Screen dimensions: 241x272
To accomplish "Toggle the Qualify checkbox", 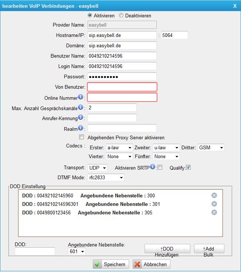I will (188, 168).
